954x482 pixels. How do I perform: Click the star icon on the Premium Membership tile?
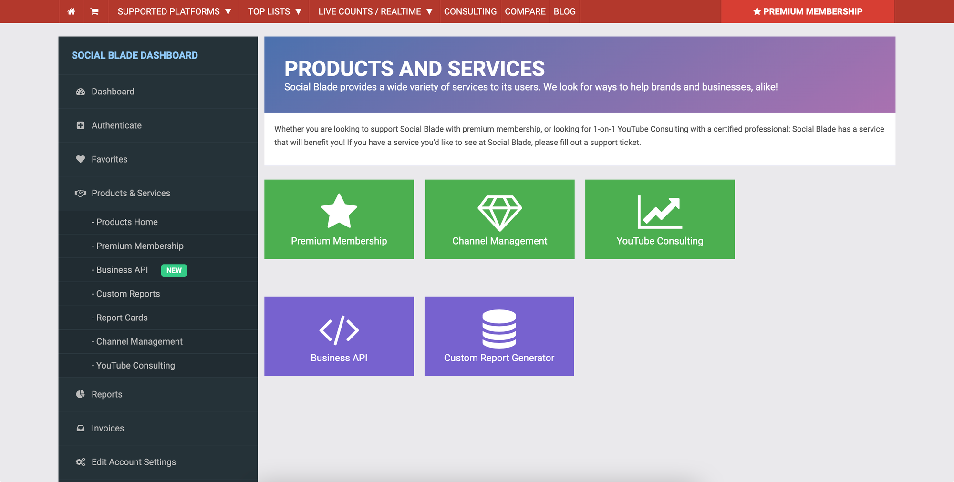click(x=339, y=211)
